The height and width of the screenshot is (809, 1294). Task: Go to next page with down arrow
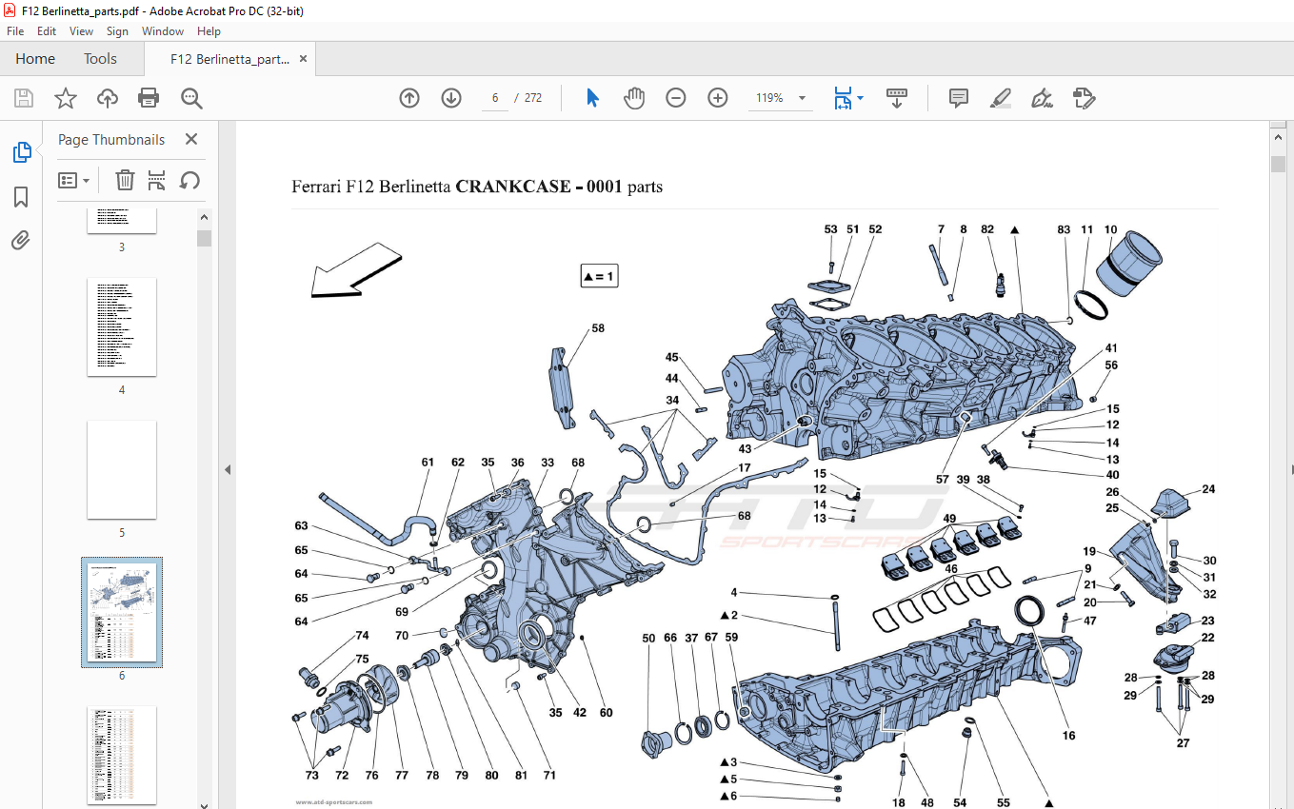451,98
